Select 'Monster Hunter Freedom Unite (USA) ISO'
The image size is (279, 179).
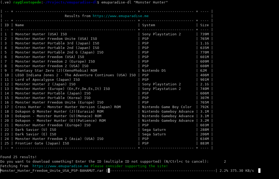tap(56, 39)
